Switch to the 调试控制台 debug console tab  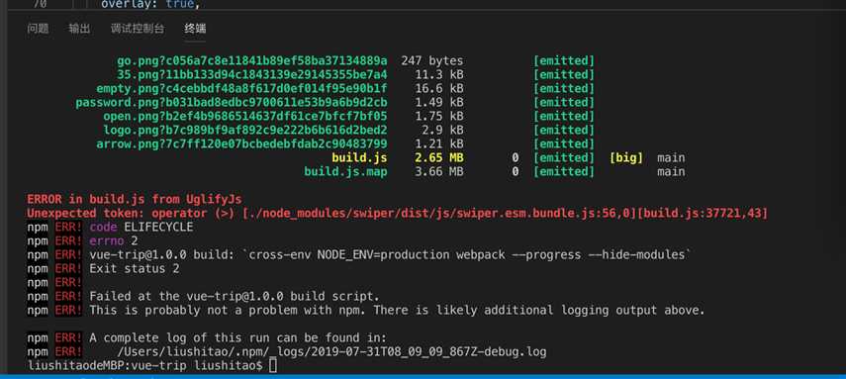(x=138, y=29)
